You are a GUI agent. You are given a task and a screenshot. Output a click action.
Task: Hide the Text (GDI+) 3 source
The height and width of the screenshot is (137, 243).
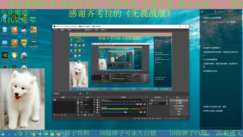94,100
